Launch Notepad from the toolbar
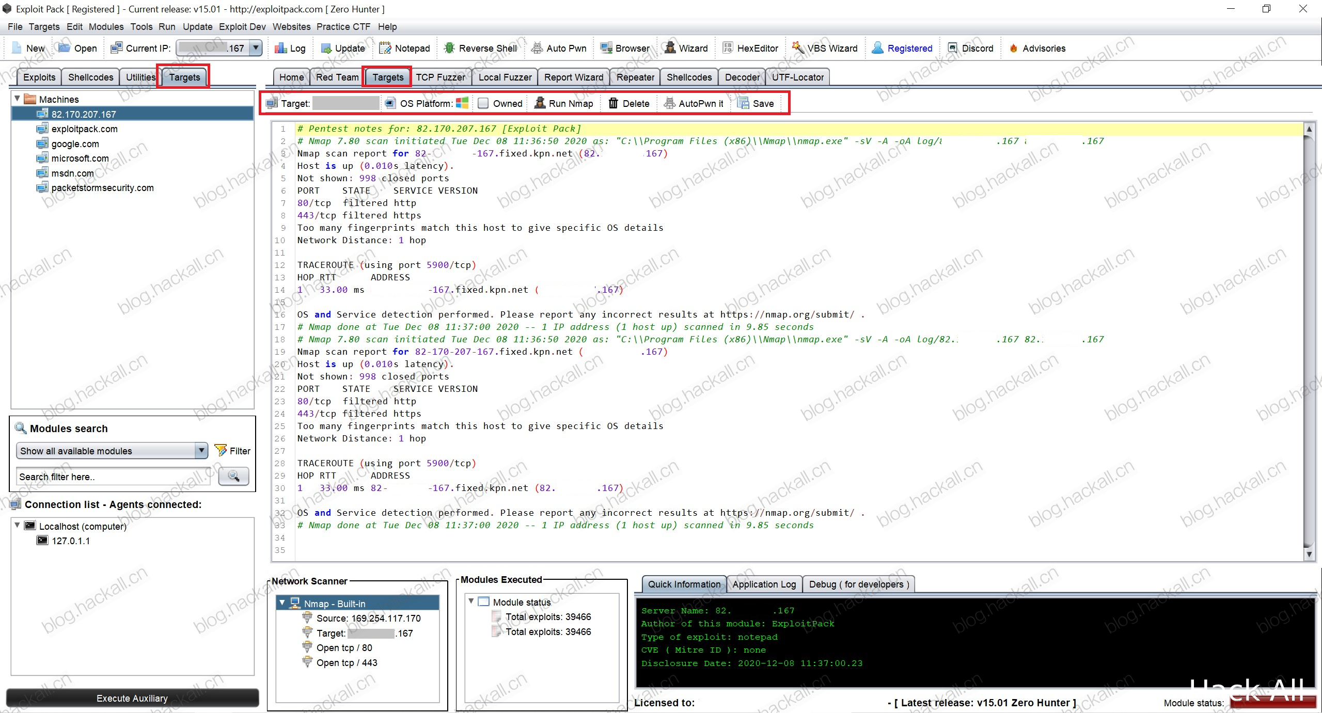The width and height of the screenshot is (1322, 713). pyautogui.click(x=385, y=48)
